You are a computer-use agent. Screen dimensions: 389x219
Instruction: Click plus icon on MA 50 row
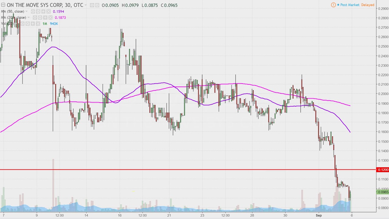[x=43, y=12]
